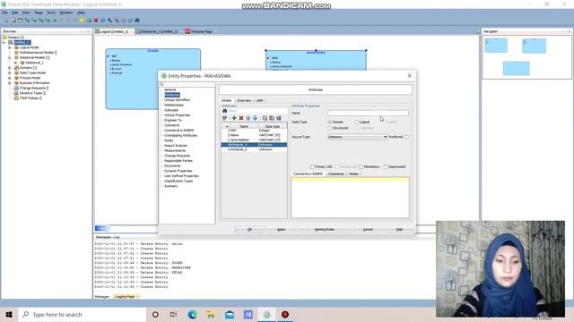574x322 pixels.
Task: Expand Process Model node in Browser
Action: coord(10,78)
